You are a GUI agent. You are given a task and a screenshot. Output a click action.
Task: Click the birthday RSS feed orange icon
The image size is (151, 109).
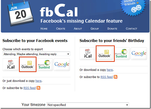click(115, 77)
